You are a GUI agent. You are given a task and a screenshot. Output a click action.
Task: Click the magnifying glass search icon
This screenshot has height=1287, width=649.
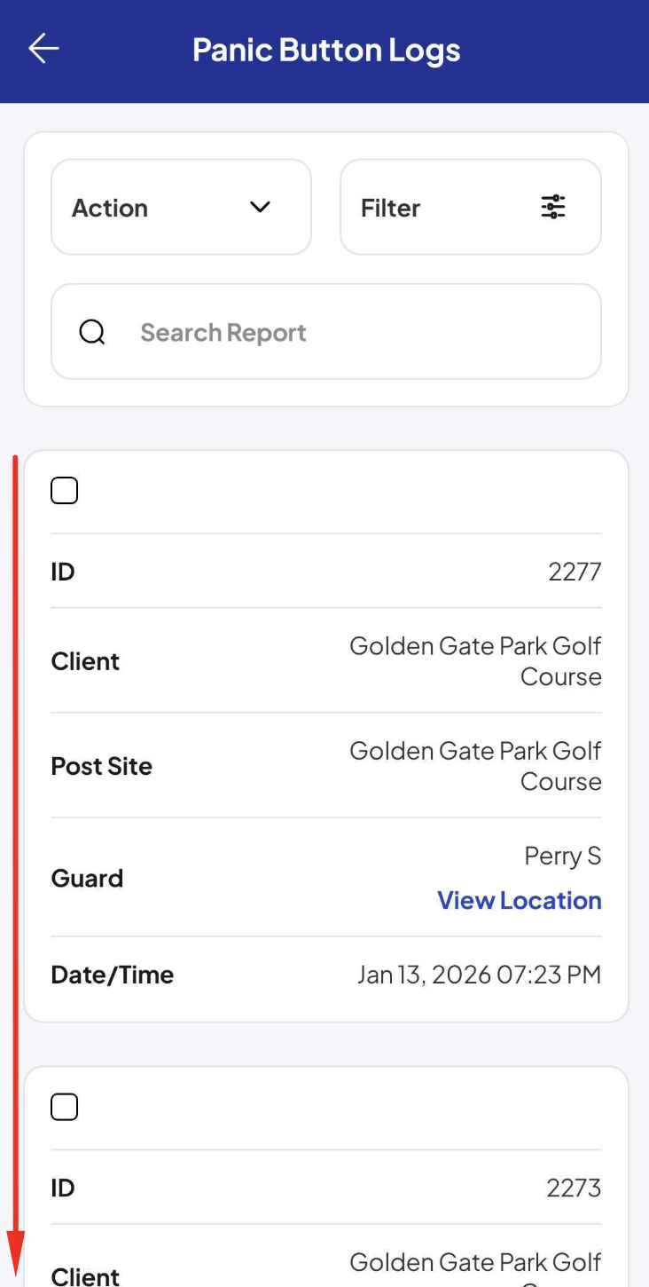click(92, 332)
